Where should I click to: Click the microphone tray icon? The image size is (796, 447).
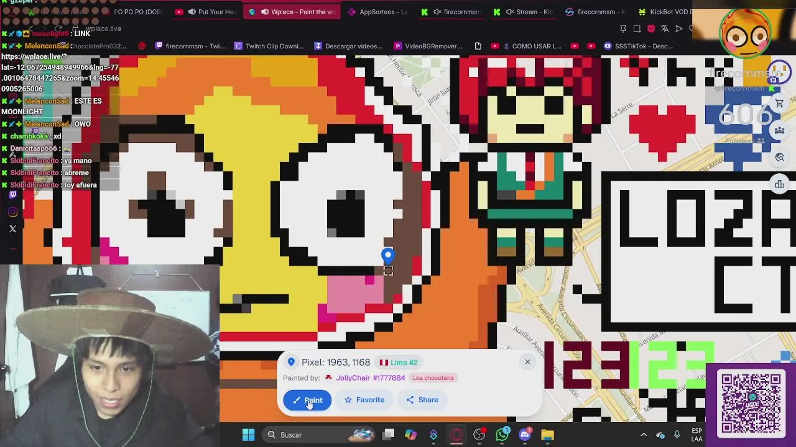(677, 435)
